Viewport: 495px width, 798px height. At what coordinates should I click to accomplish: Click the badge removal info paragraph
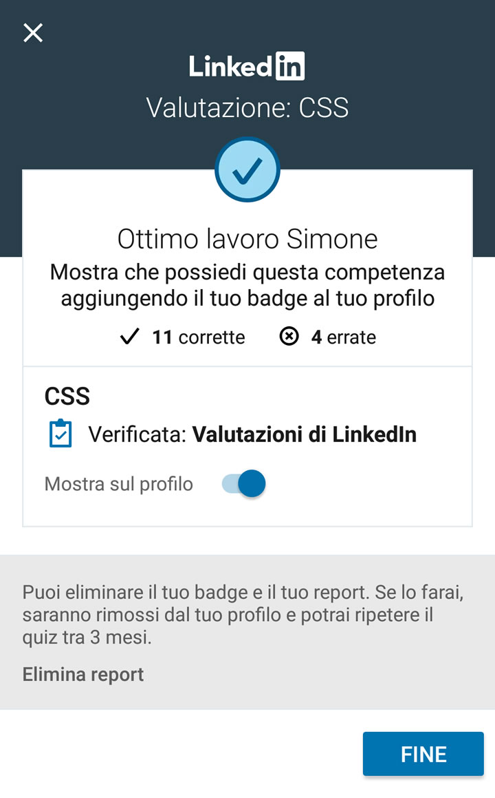[243, 615]
